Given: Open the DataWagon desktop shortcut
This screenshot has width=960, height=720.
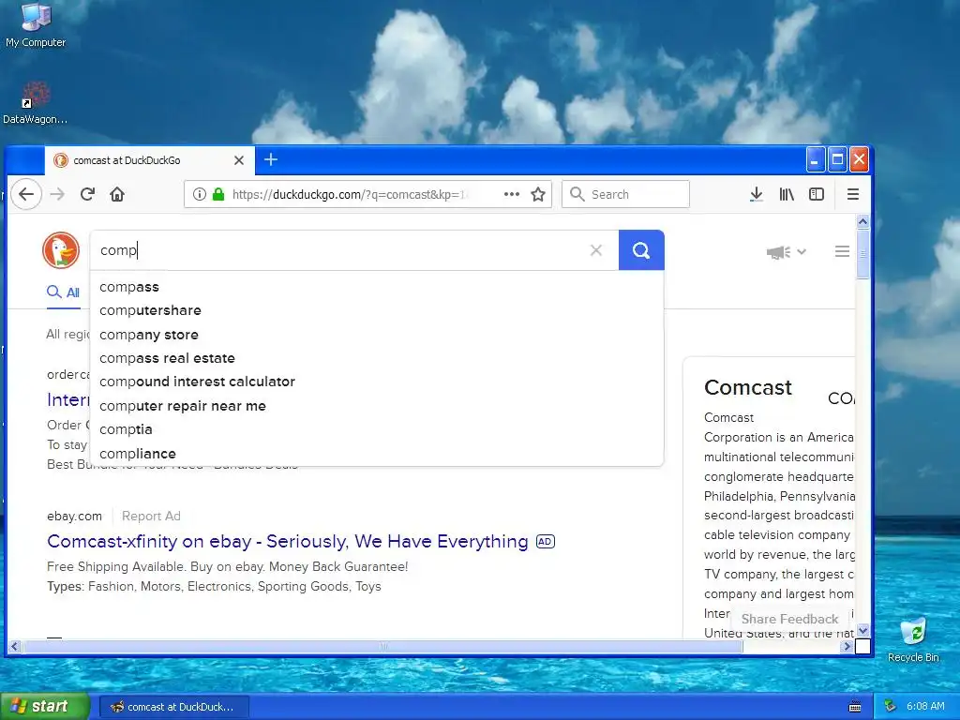Looking at the screenshot, I should click(35, 103).
